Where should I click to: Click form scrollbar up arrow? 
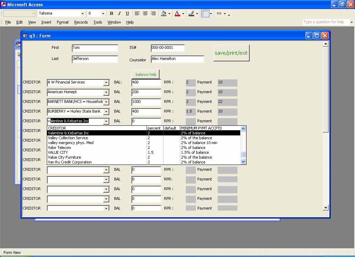pos(326,44)
